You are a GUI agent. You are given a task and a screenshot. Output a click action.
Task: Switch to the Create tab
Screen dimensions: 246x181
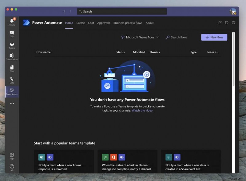81,23
